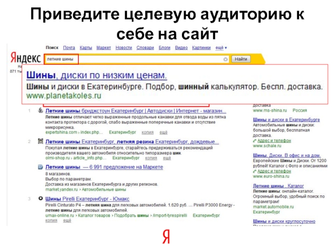Open 'Шины Pirelli Екатеринбург - Юмакс' result
The height and width of the screenshot is (250, 334).
click(x=87, y=199)
